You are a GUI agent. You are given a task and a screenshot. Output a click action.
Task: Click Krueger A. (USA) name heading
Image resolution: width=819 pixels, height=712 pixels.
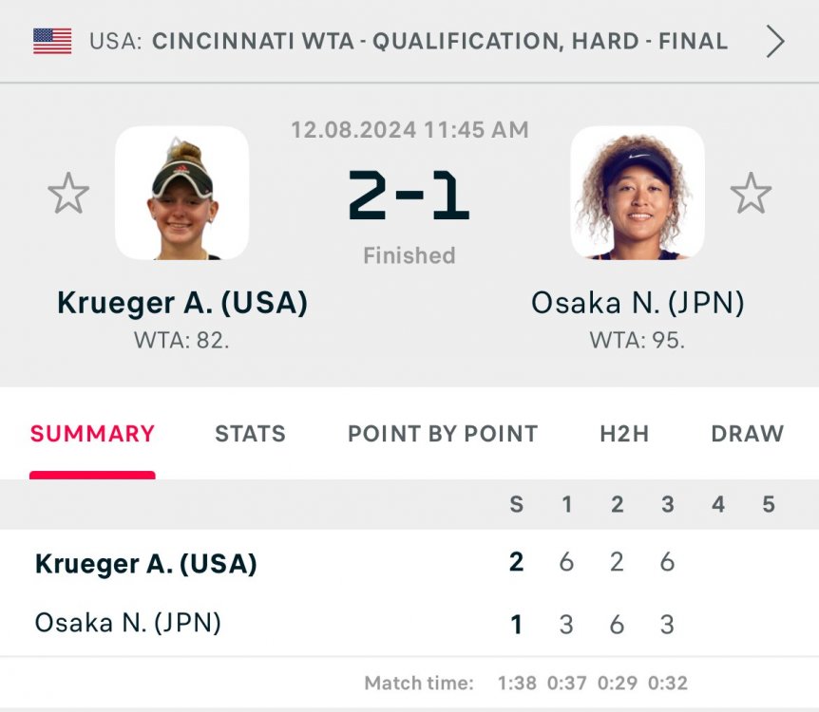click(182, 303)
